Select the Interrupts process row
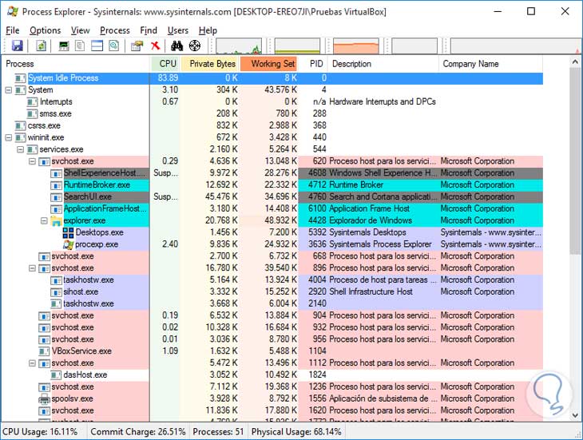Screen dimensions: 583x440 click(x=272, y=102)
